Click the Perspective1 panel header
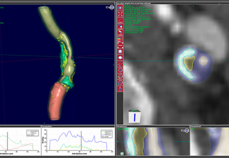Viewport: 229px width, 158px height. [122, 126]
